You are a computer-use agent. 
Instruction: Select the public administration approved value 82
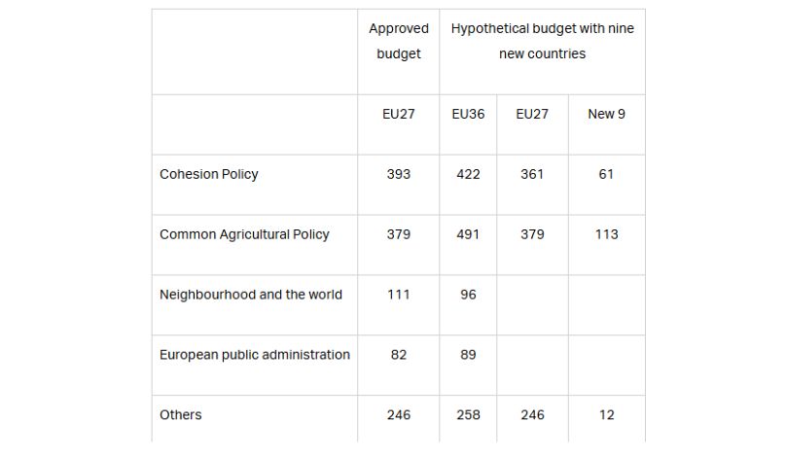(x=398, y=355)
